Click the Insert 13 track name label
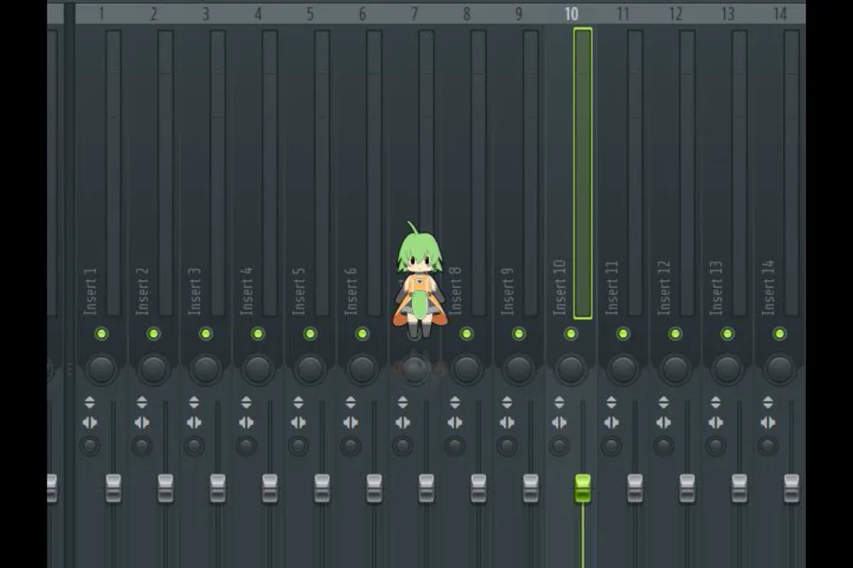Viewport: 853px width, 568px height. click(x=717, y=288)
